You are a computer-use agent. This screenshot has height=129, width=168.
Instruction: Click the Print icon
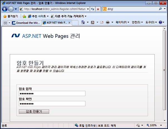[108, 22]
